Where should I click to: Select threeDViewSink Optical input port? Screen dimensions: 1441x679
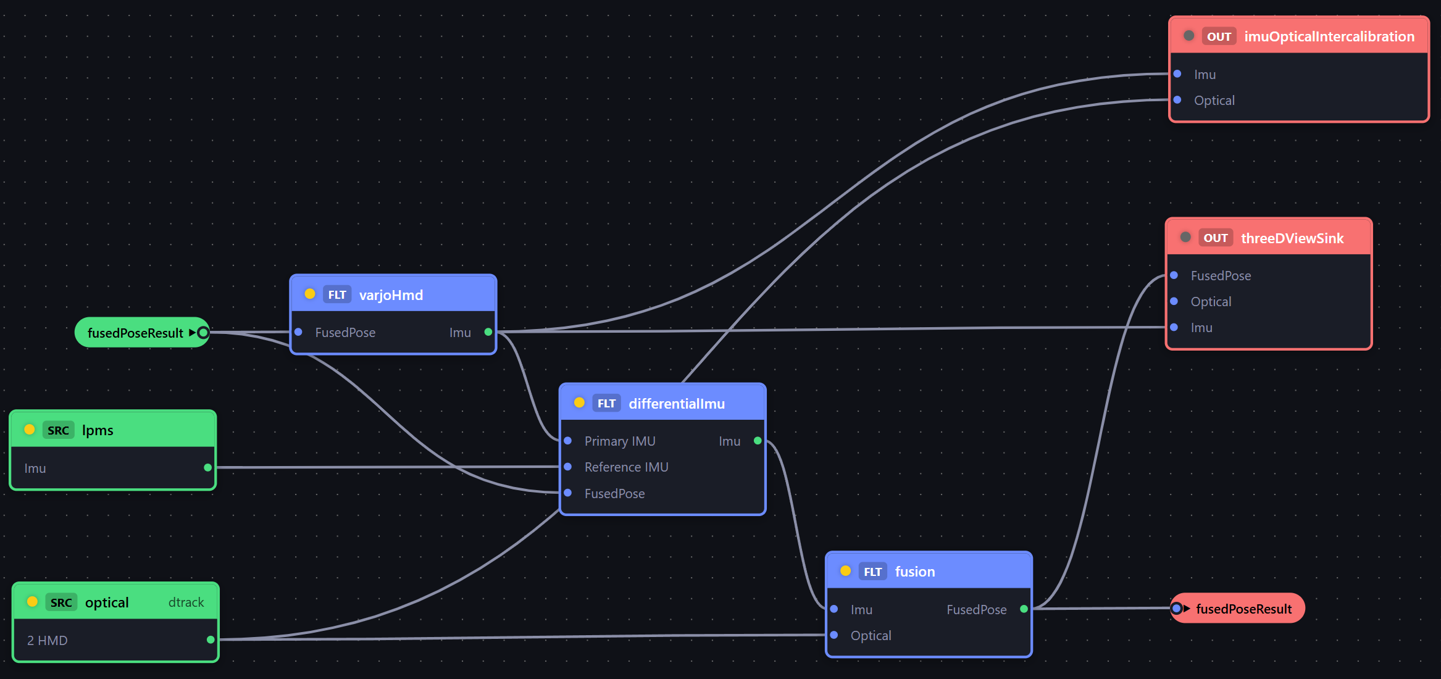coord(1174,301)
